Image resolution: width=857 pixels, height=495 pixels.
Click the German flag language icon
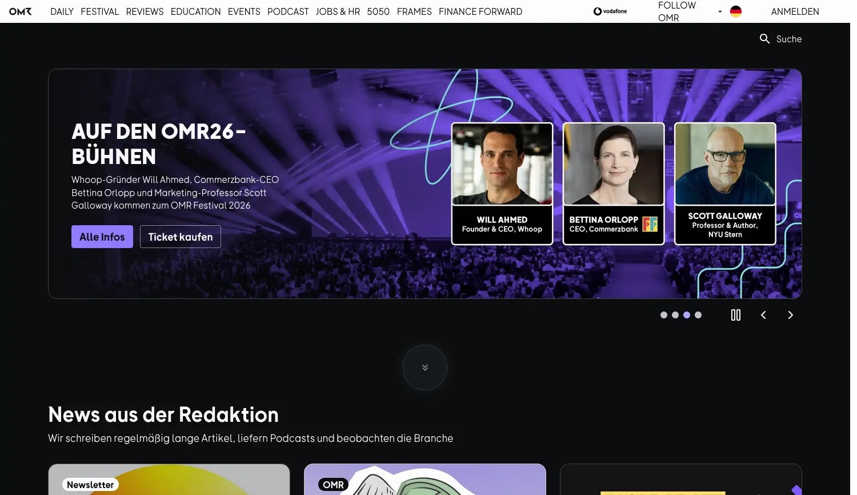(x=736, y=11)
